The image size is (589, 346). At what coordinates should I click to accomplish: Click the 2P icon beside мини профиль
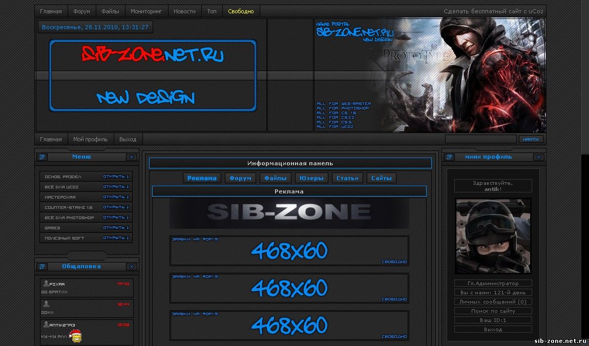coord(449,157)
